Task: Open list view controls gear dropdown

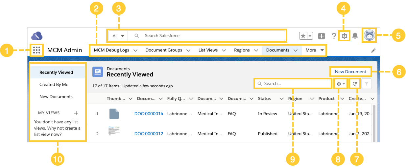Action: click(x=340, y=84)
